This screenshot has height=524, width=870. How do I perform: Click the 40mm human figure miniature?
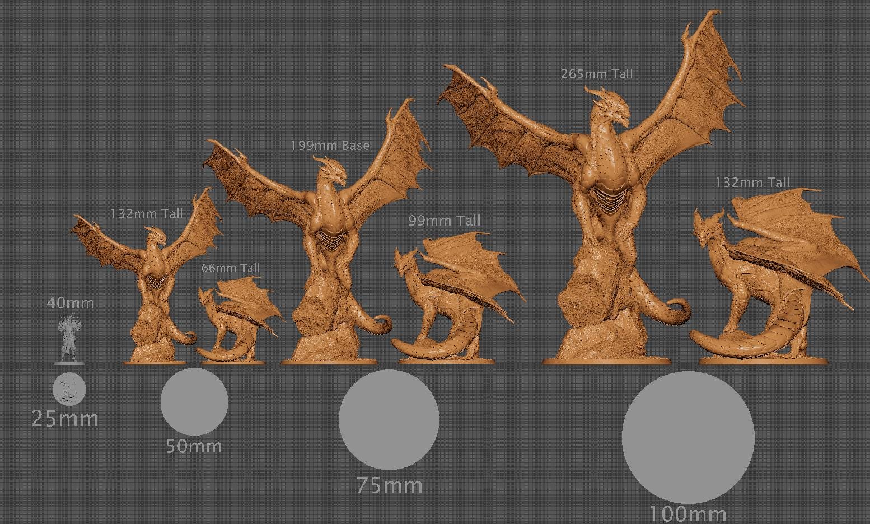click(69, 339)
